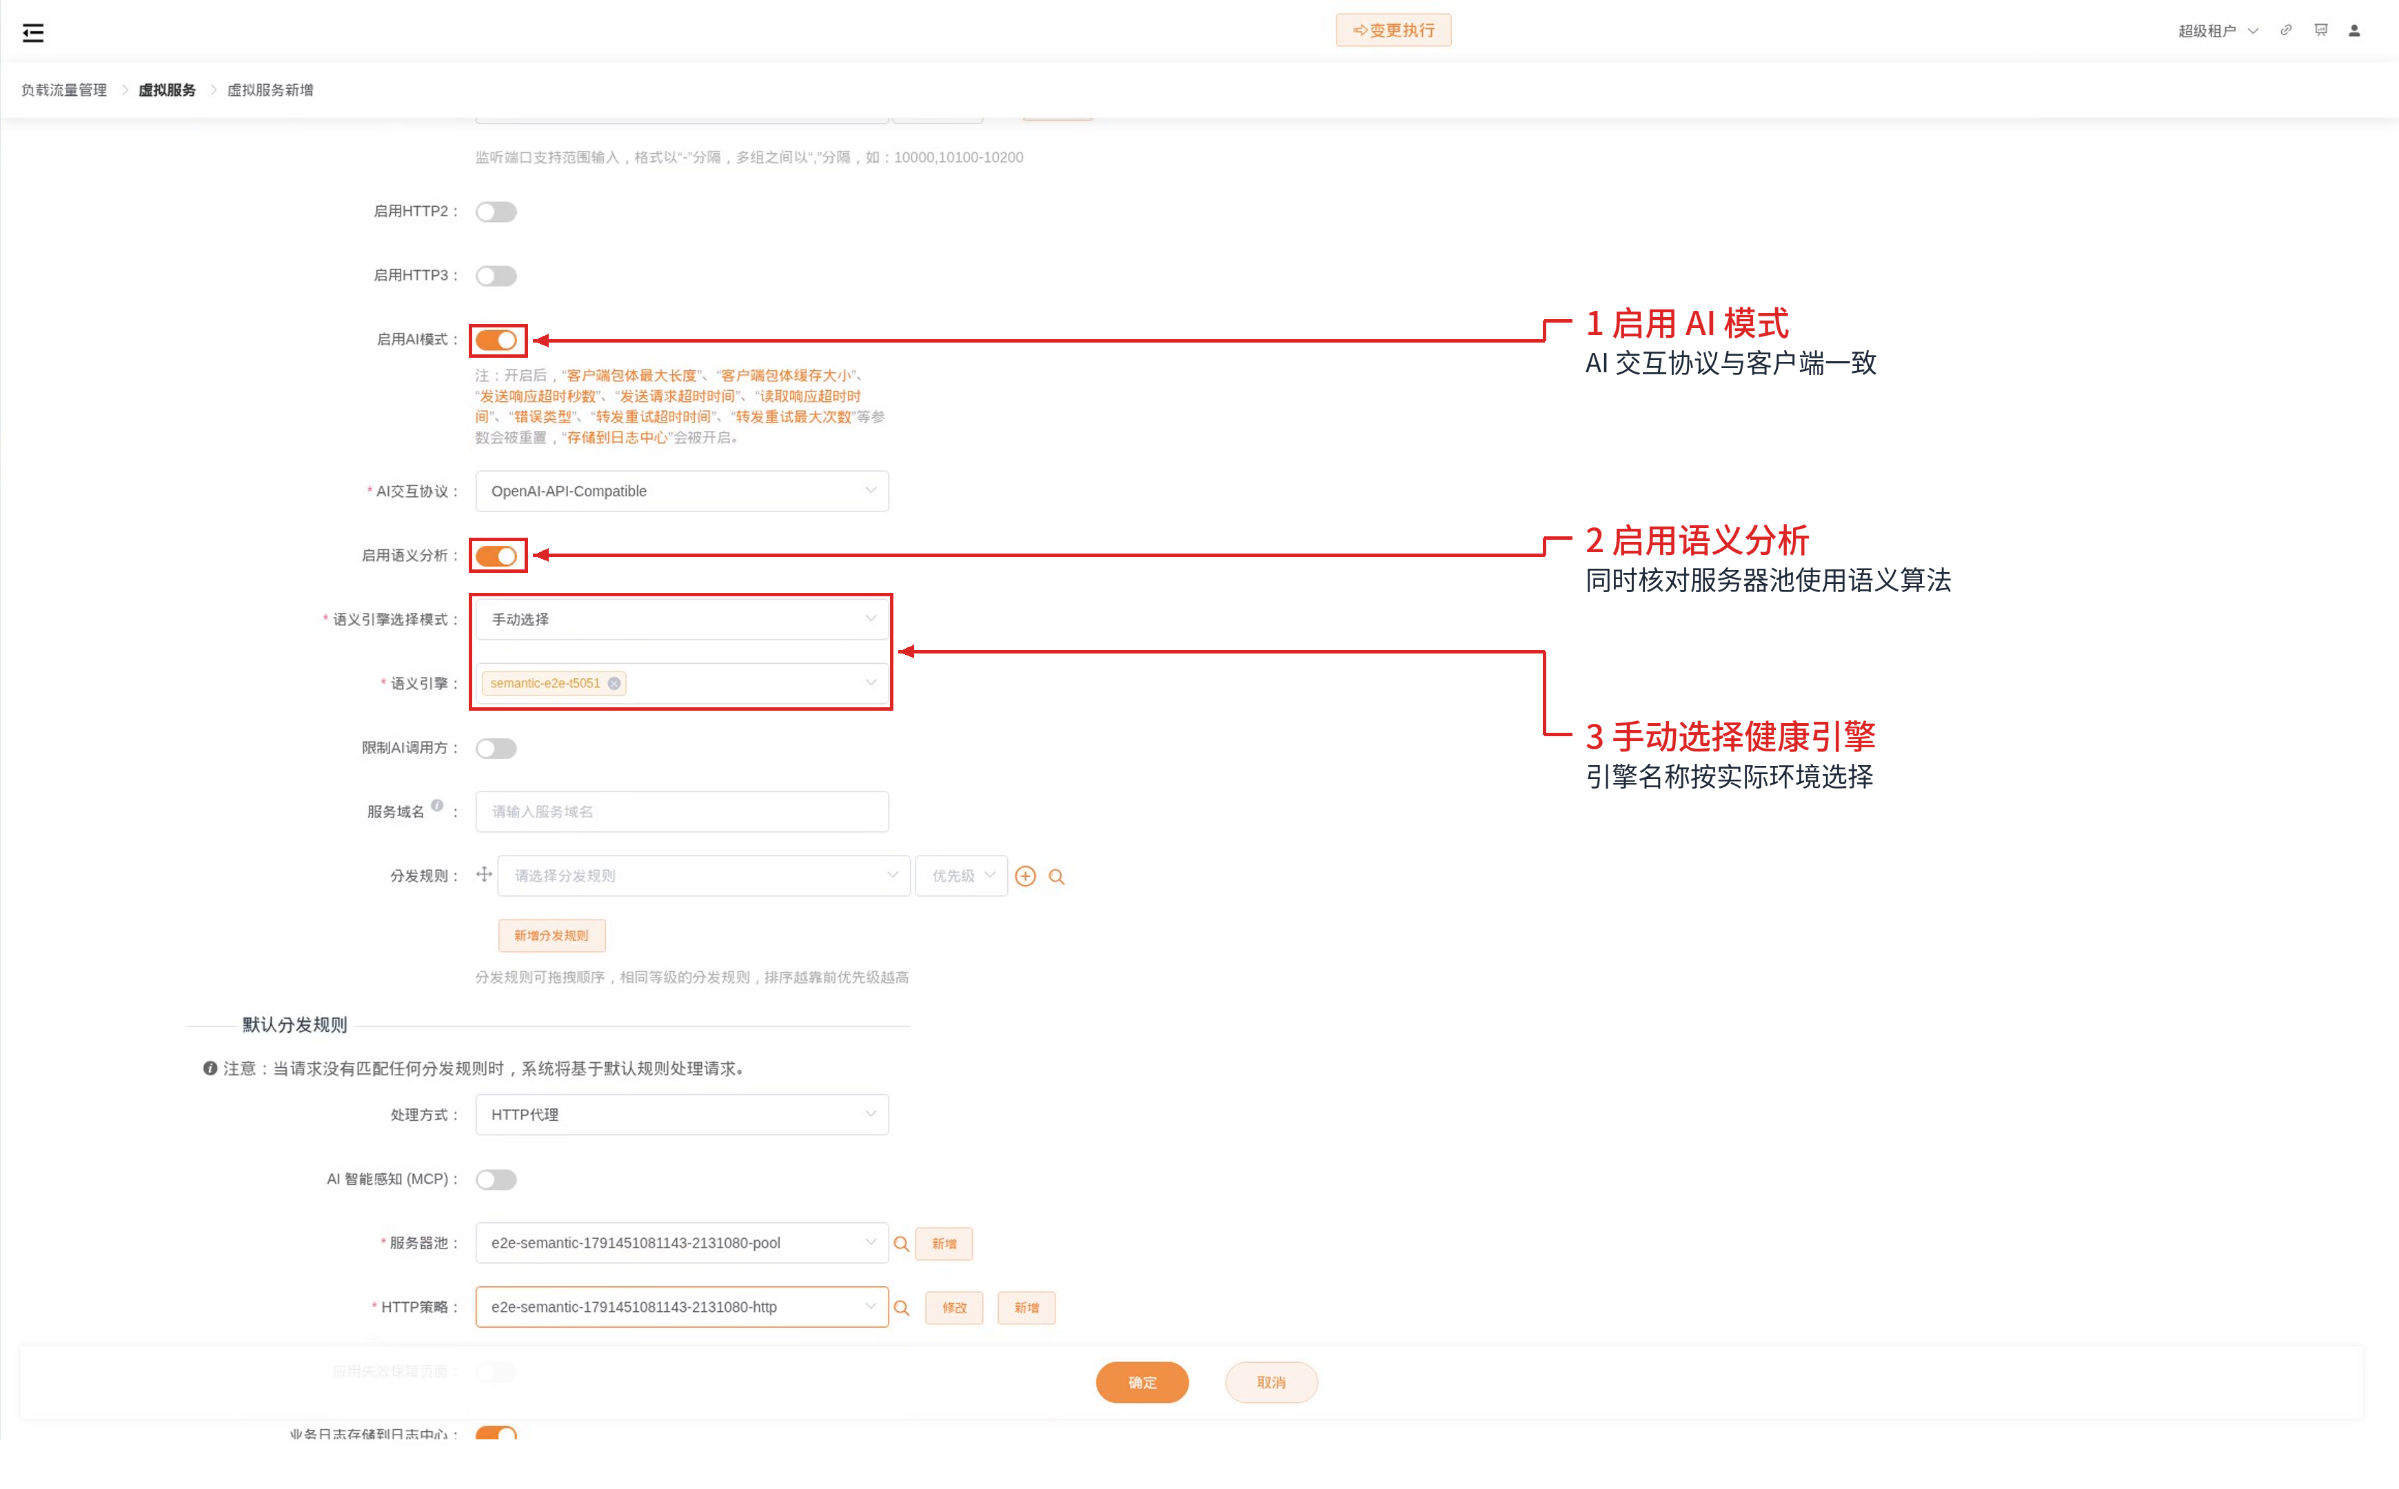
Task: Open the user profile avatar icon
Action: point(2355,30)
